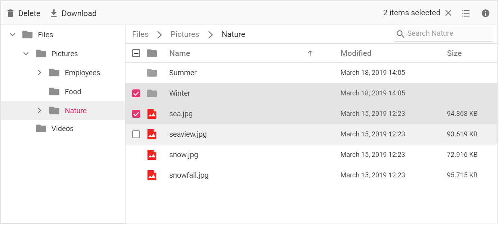
Task: Click the Files root folder icon
Action: (27, 35)
